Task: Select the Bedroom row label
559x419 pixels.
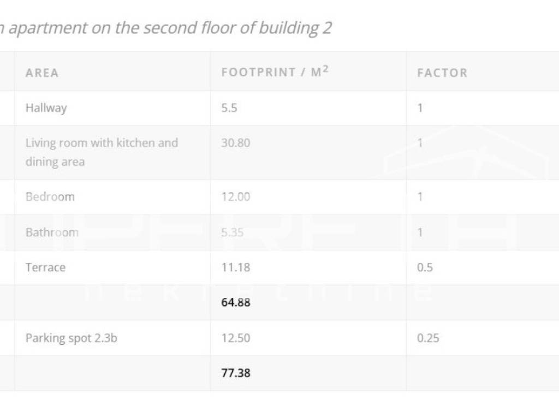Action: pyautogui.click(x=50, y=197)
